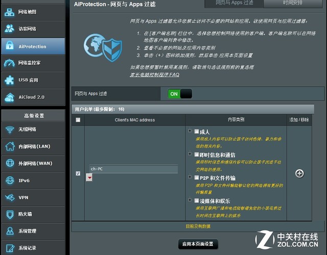Open the 网络地图 menu item

coord(33,12)
